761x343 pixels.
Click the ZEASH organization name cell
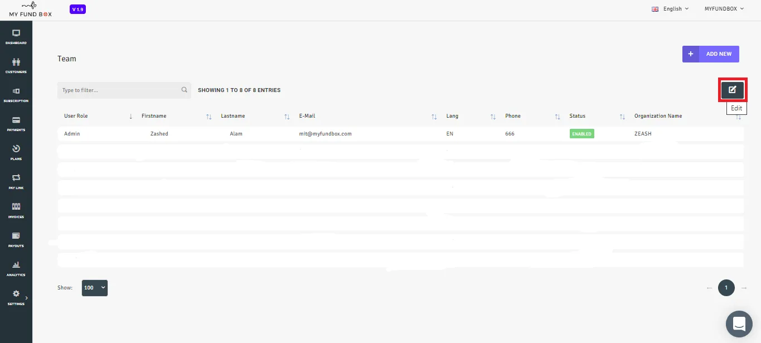coord(643,134)
